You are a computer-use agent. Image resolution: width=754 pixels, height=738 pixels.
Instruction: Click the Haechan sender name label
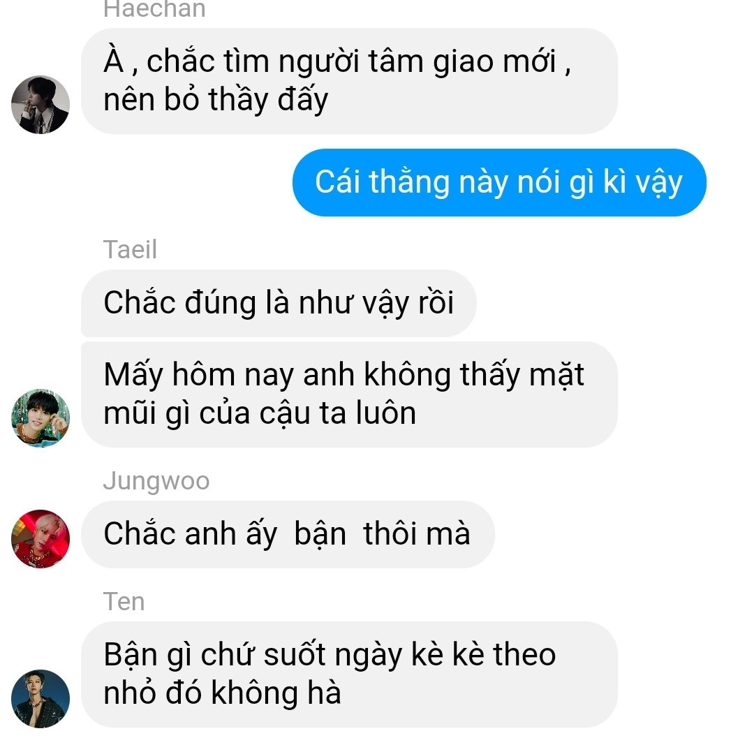pyautogui.click(x=154, y=8)
